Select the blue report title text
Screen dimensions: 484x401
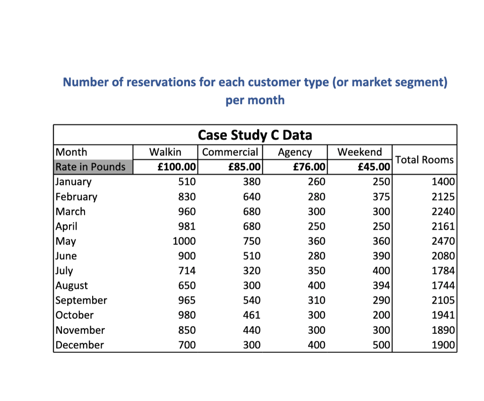pyautogui.click(x=254, y=90)
